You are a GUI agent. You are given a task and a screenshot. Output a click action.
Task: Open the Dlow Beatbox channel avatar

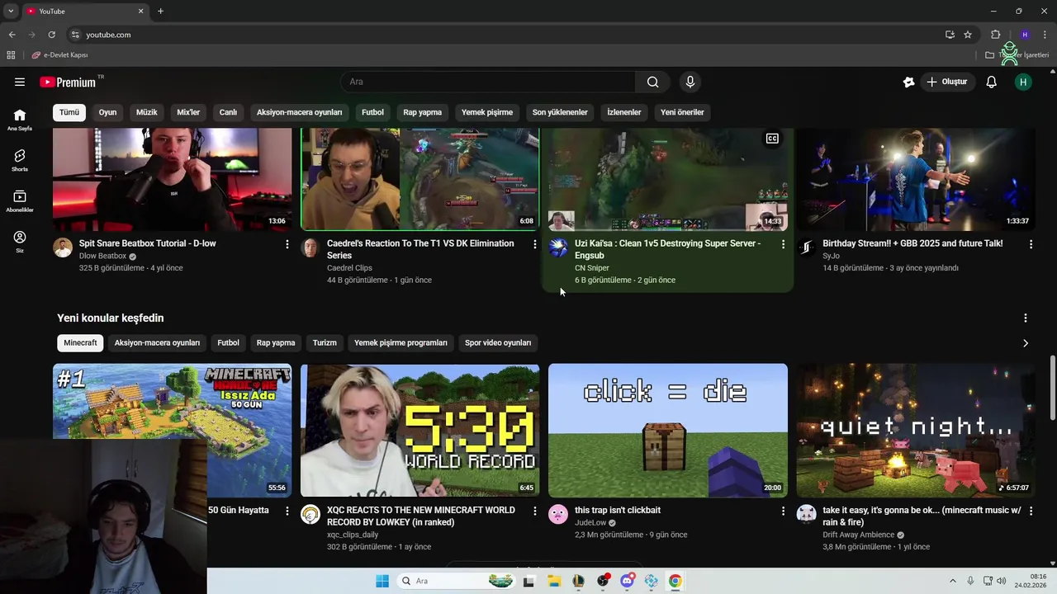63,247
